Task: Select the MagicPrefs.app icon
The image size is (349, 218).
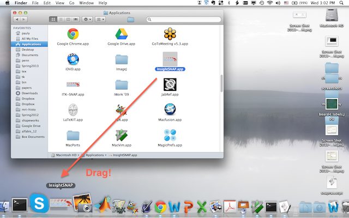Action: click(170, 135)
